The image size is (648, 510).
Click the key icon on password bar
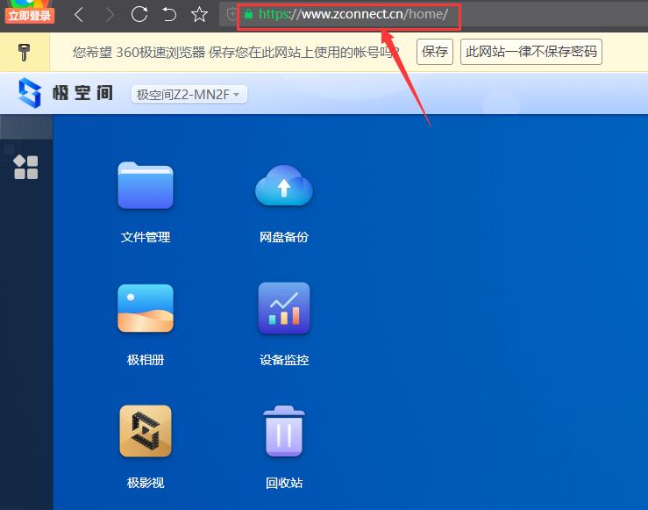tap(24, 52)
